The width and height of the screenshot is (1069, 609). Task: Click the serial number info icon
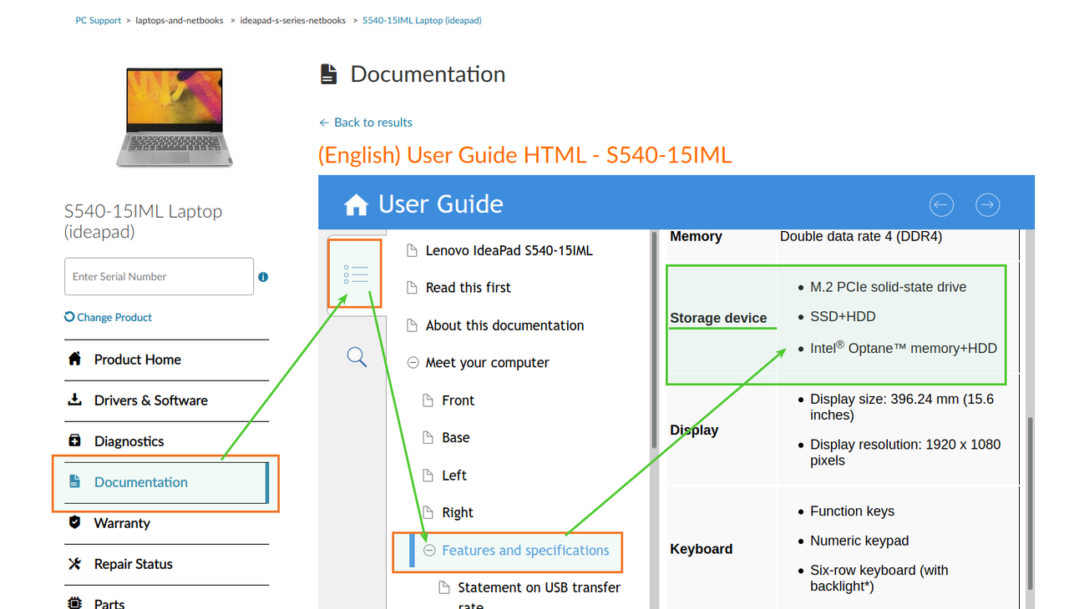click(263, 277)
